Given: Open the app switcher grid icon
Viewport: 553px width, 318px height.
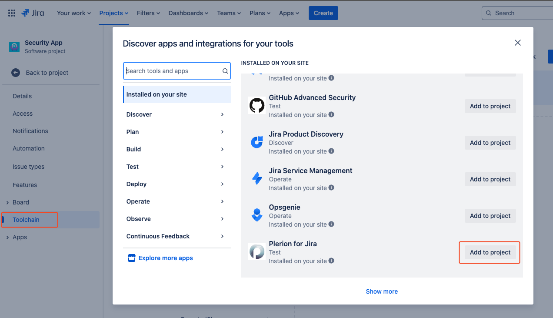Looking at the screenshot, I should tap(12, 13).
